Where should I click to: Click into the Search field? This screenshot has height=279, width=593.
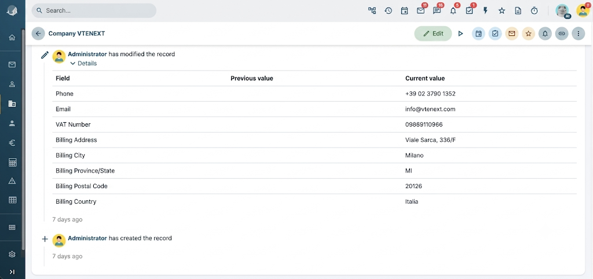[94, 10]
